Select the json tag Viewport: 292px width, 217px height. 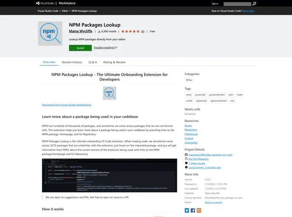[231, 95]
